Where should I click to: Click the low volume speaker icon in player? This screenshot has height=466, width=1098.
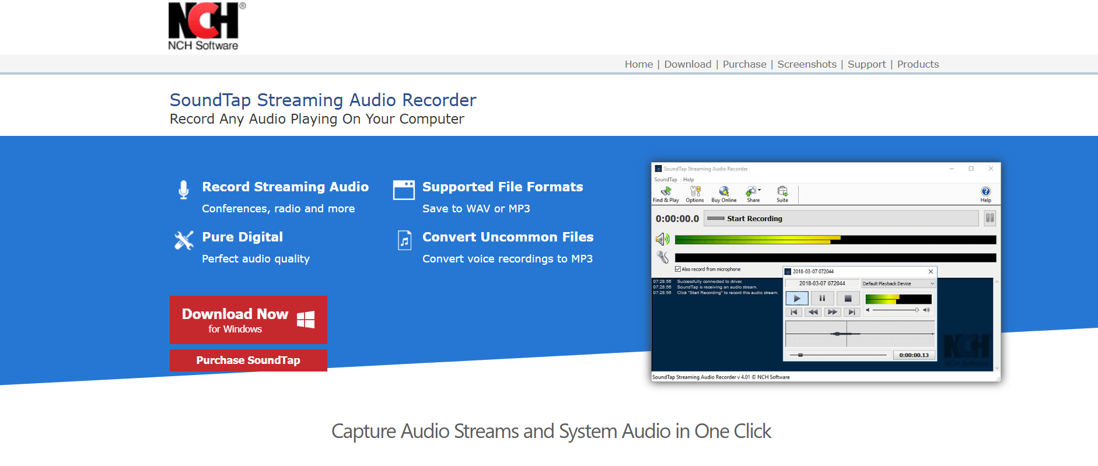coord(868,310)
